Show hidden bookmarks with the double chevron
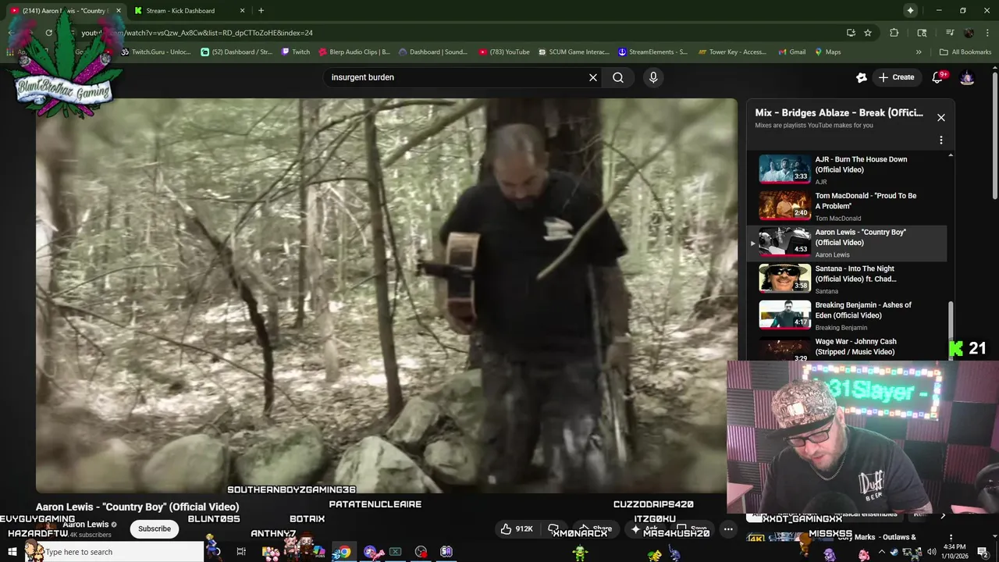 pyautogui.click(x=919, y=52)
